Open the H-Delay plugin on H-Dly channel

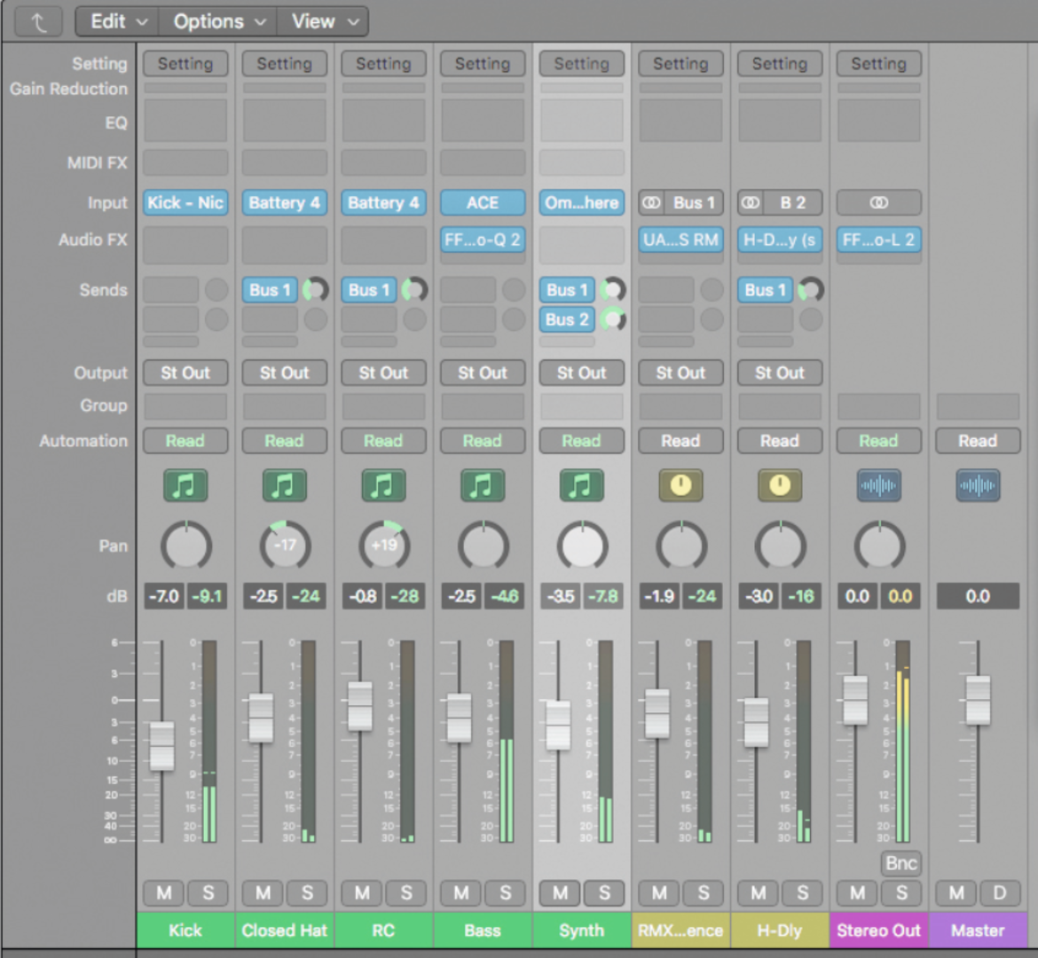pyautogui.click(x=780, y=239)
